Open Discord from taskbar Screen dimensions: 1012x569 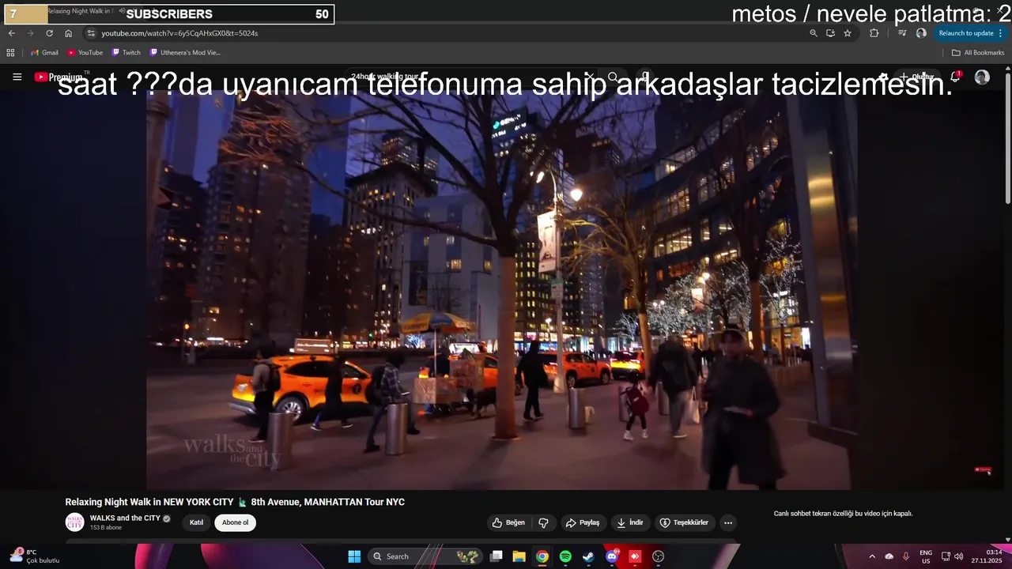click(612, 556)
